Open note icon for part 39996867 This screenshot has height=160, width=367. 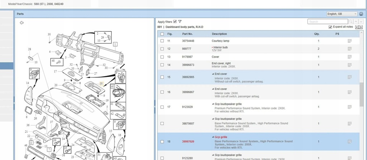pyautogui.click(x=350, y=92)
